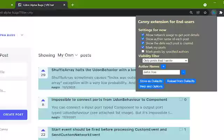Open the puzzle-piece extensions menu
Viewport: 224px width, 140px height.
point(221,13)
